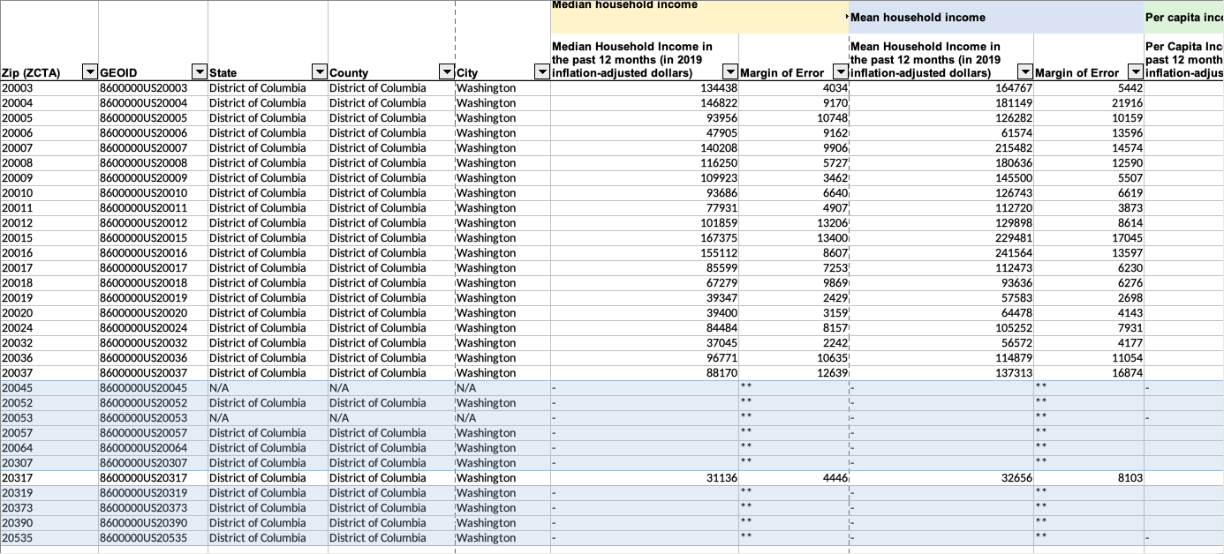Select the County cell in row 20052

pos(391,403)
